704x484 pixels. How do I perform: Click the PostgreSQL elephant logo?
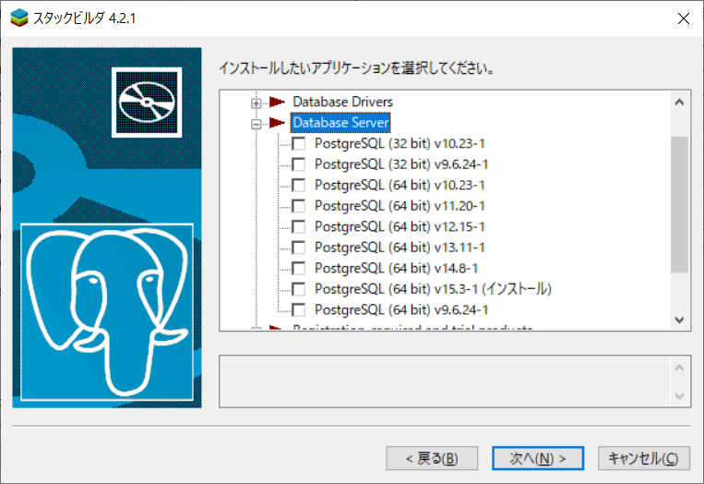tap(106, 311)
